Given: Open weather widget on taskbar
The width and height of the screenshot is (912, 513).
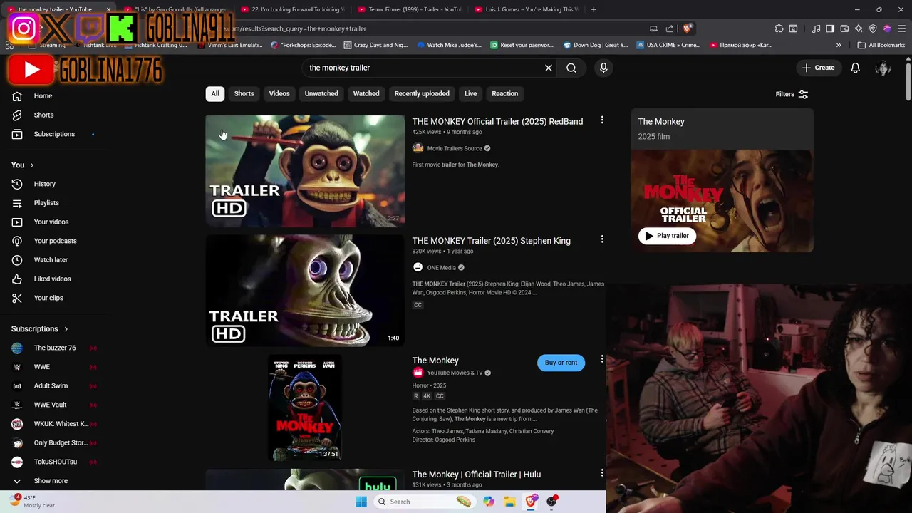Looking at the screenshot, I should coord(32,502).
